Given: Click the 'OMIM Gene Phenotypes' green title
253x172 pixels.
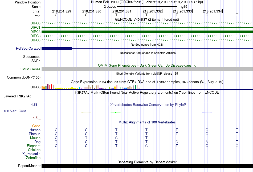Looking at the screenshot, I should point(147,65).
